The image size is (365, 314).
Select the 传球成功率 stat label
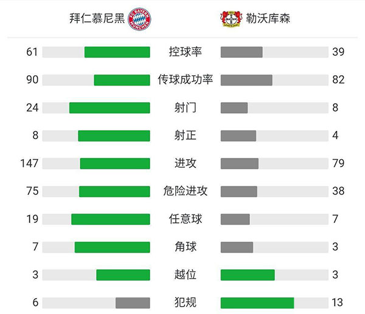pyautogui.click(x=185, y=80)
